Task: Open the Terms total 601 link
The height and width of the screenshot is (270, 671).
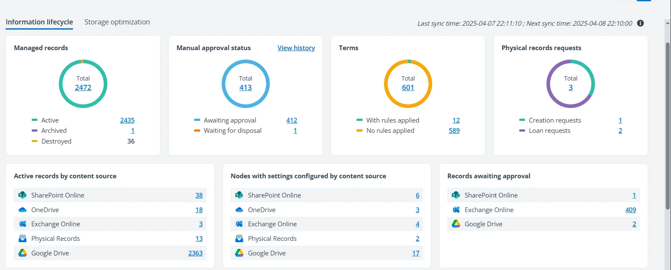Action: tap(408, 87)
